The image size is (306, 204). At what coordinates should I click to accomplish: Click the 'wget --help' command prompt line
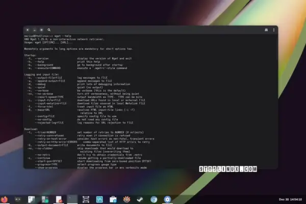click(48, 36)
